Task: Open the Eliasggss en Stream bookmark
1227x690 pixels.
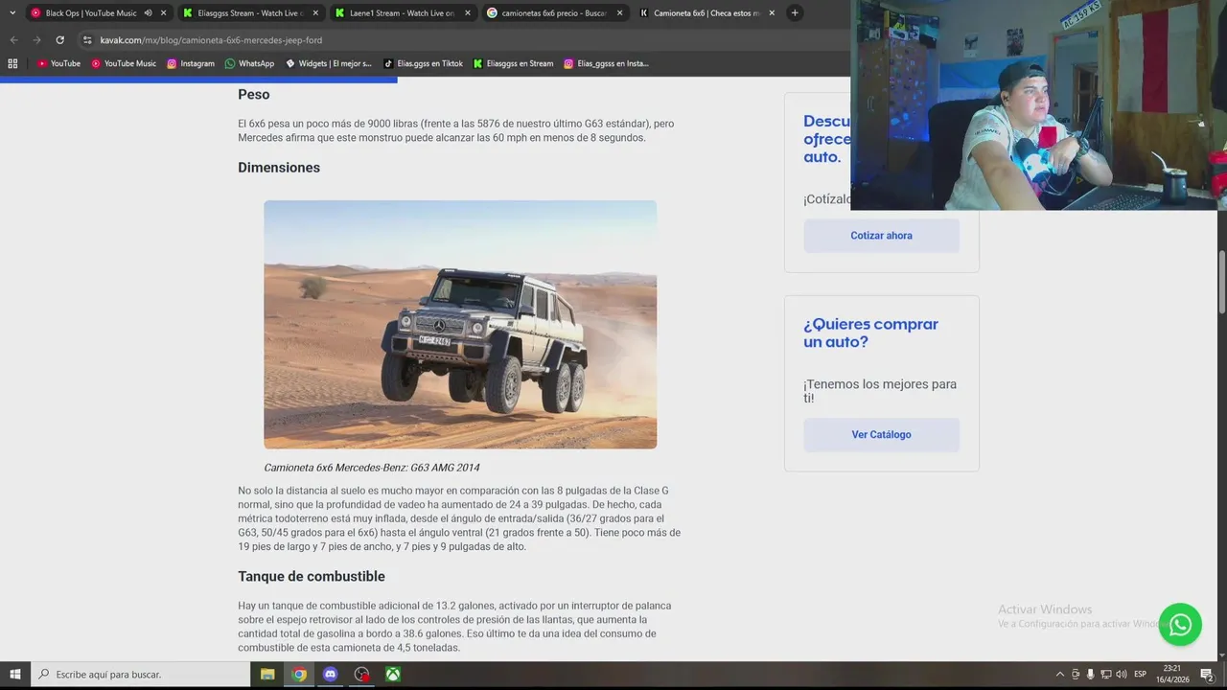Action: [x=513, y=63]
